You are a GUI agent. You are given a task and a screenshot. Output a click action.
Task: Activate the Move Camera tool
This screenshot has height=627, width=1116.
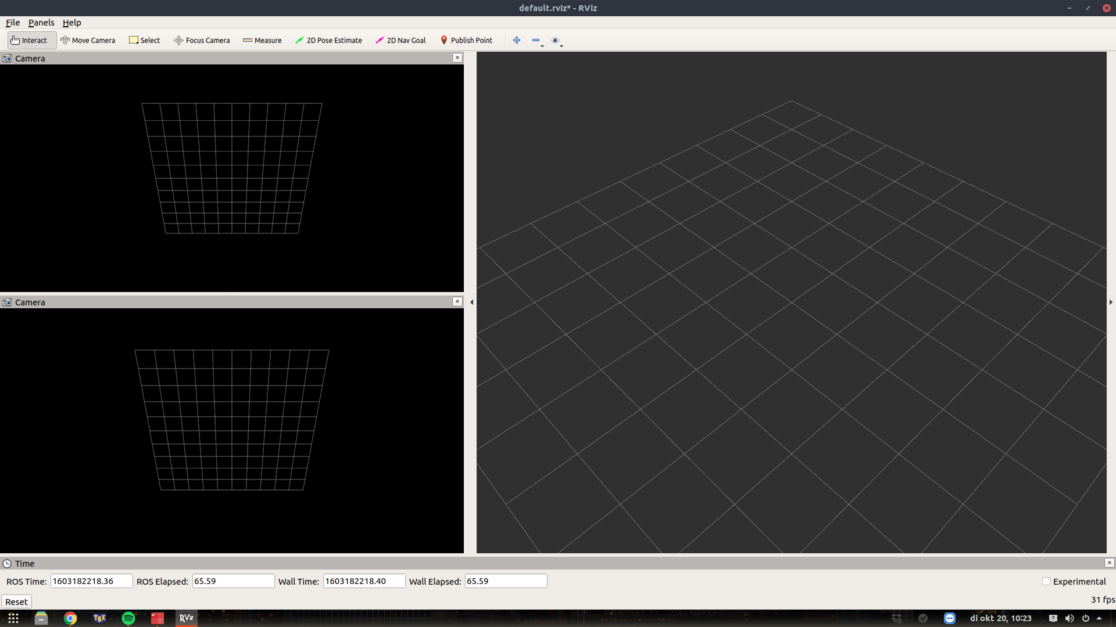point(88,40)
